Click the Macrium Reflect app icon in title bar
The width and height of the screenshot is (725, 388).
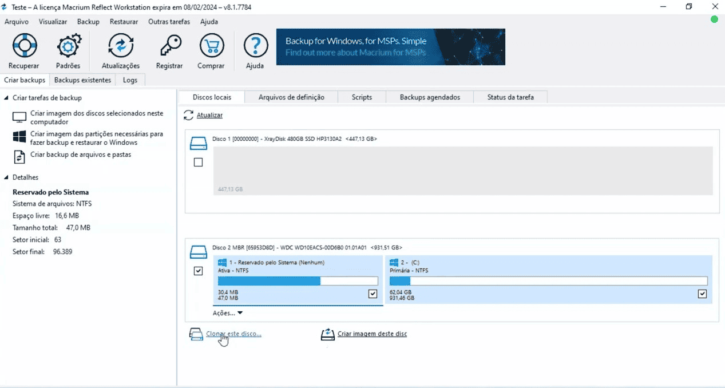tap(5, 7)
